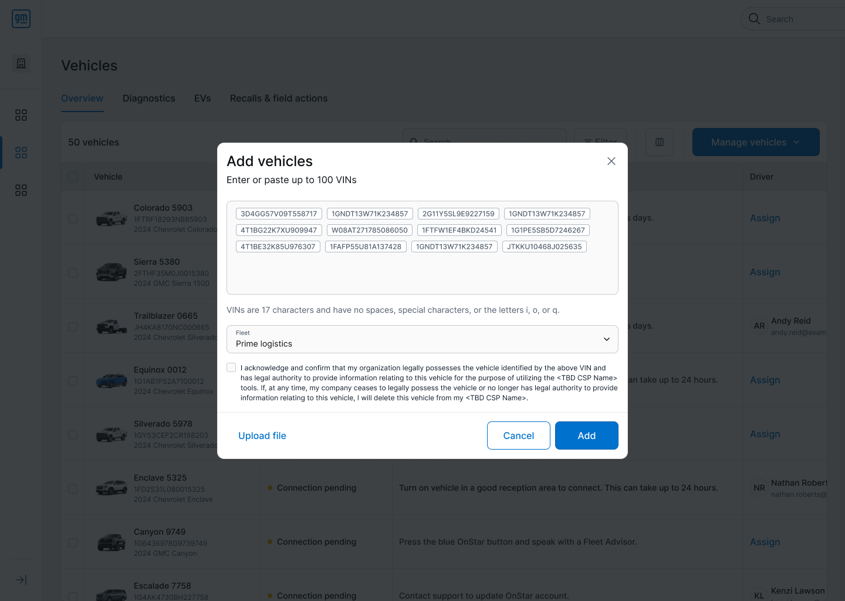
Task: Check the legal acknowledgment checkbox
Action: pyautogui.click(x=231, y=367)
